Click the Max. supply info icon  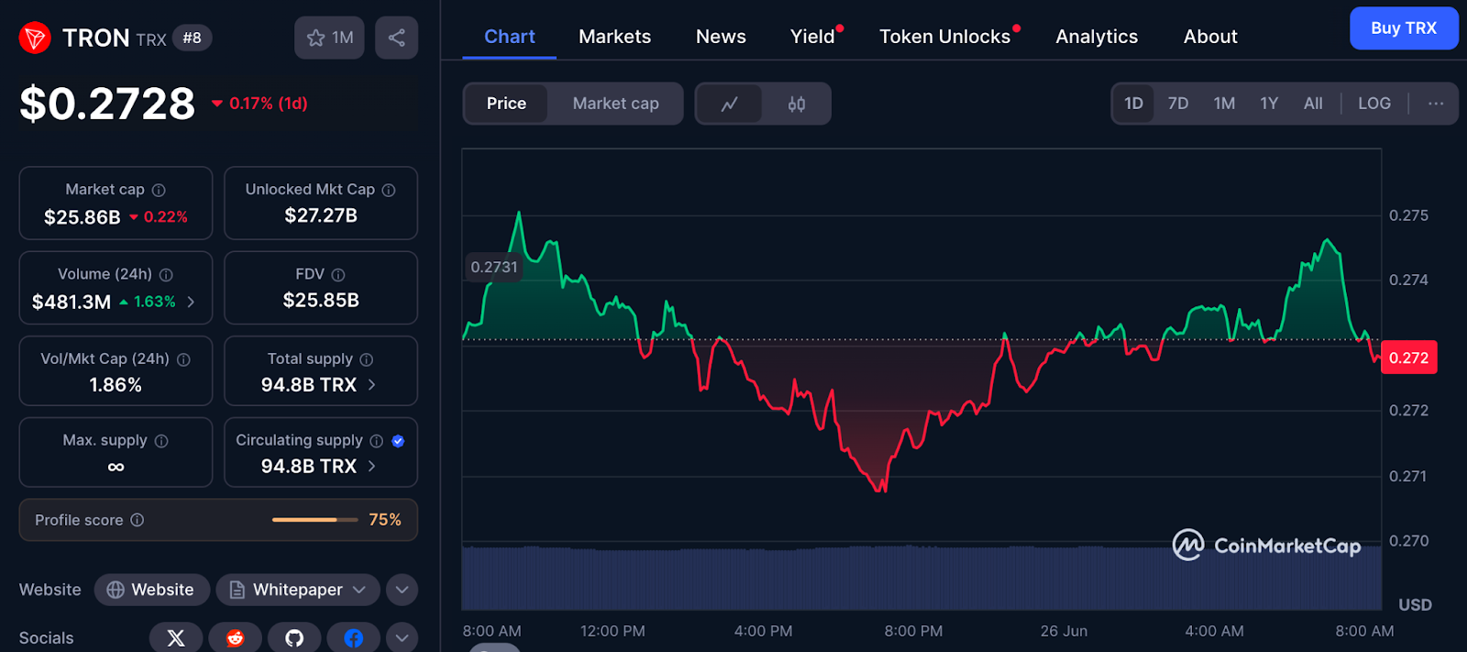161,441
